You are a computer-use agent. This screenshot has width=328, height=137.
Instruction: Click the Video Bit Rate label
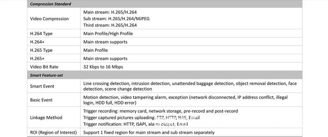44,67
